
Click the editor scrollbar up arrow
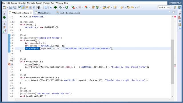coord(172,17)
